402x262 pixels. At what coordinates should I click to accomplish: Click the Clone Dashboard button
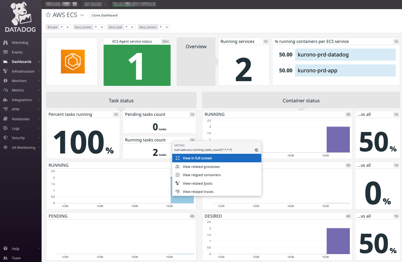(104, 15)
